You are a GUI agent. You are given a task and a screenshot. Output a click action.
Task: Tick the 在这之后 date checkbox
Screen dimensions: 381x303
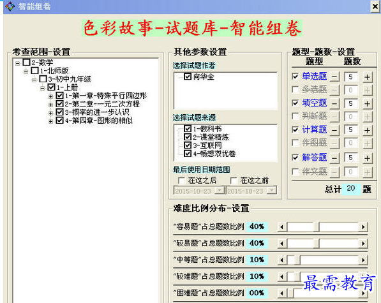[181, 181]
